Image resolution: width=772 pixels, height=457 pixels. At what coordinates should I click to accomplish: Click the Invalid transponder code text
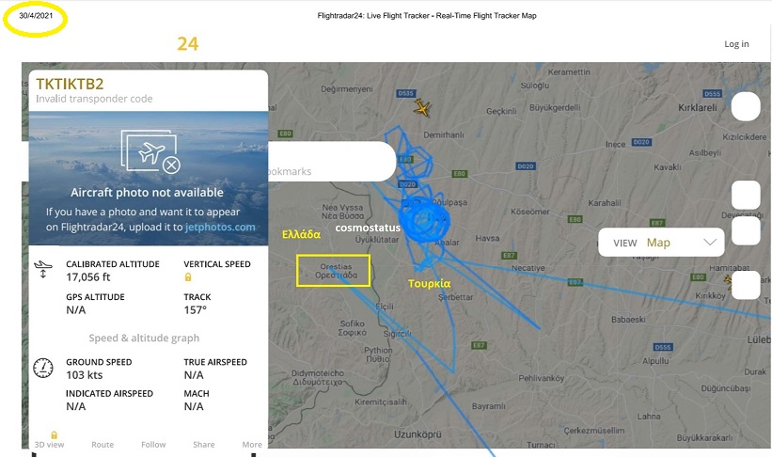(94, 99)
